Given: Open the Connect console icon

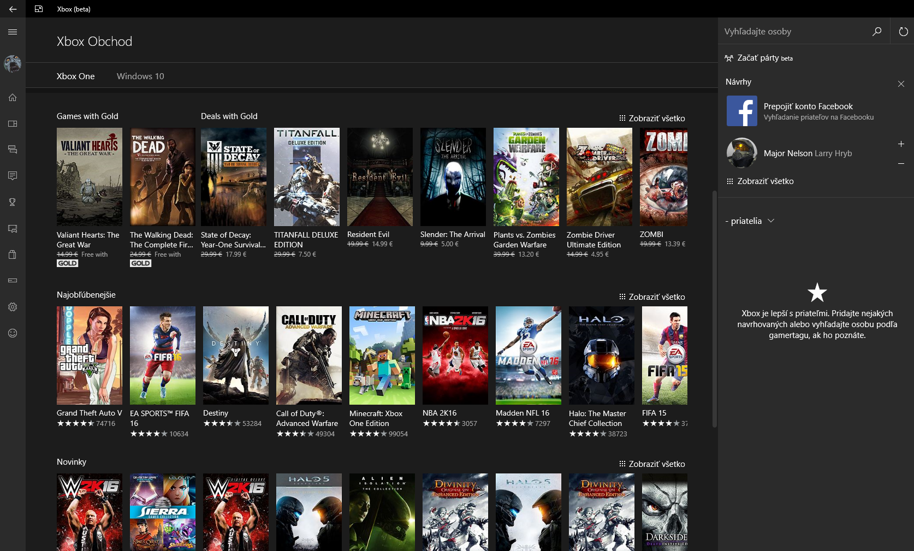Looking at the screenshot, I should [13, 280].
